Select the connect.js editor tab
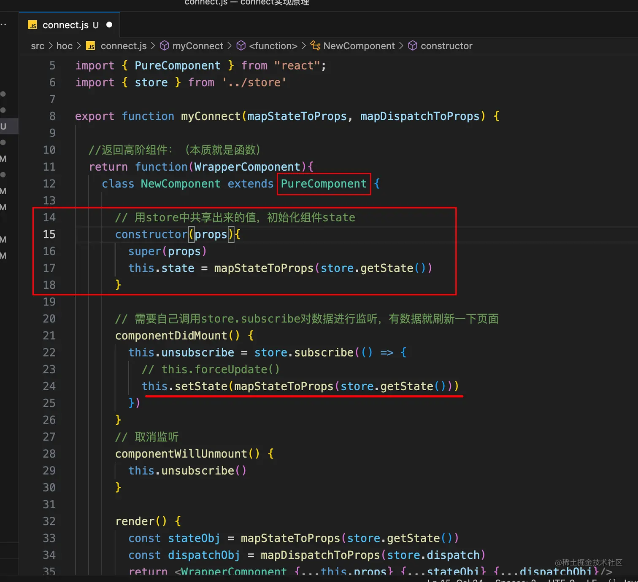Viewport: 638px width, 582px height. [x=70, y=25]
